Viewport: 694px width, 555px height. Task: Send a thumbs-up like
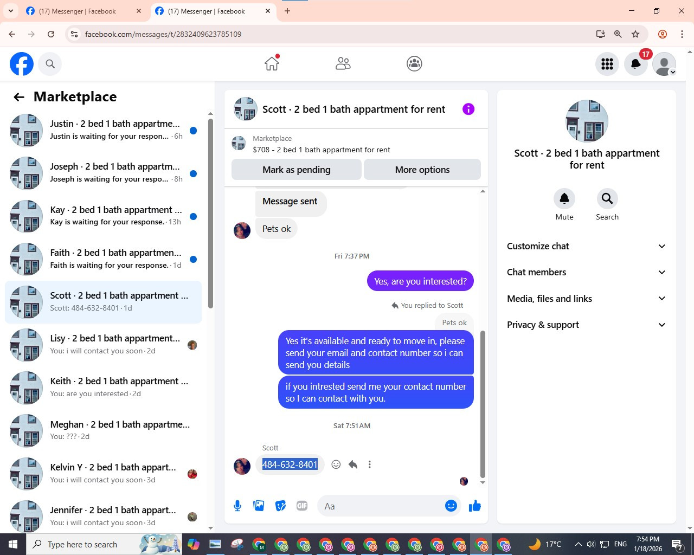475,506
